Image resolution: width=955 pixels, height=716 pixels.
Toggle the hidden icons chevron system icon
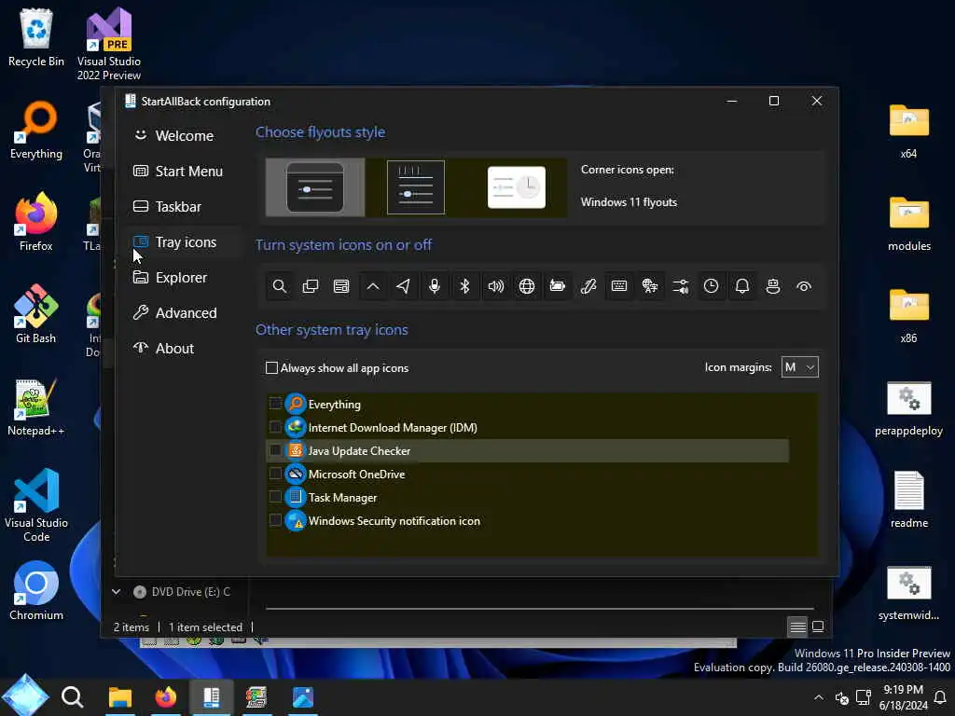pyautogui.click(x=373, y=286)
